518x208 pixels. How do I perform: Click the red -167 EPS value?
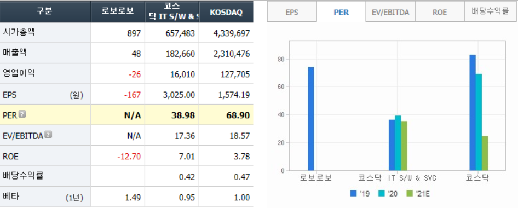point(133,95)
